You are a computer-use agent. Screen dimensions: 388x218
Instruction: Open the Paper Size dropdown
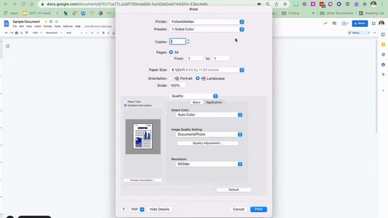[207, 70]
